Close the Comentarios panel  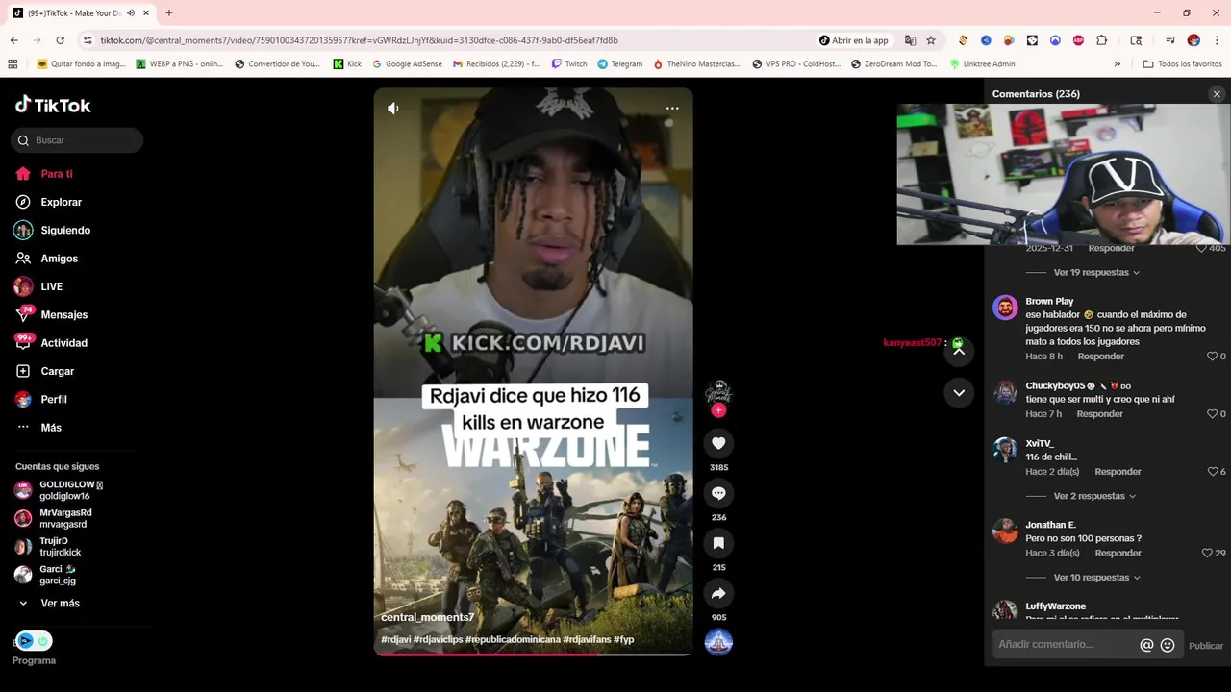coord(1217,94)
